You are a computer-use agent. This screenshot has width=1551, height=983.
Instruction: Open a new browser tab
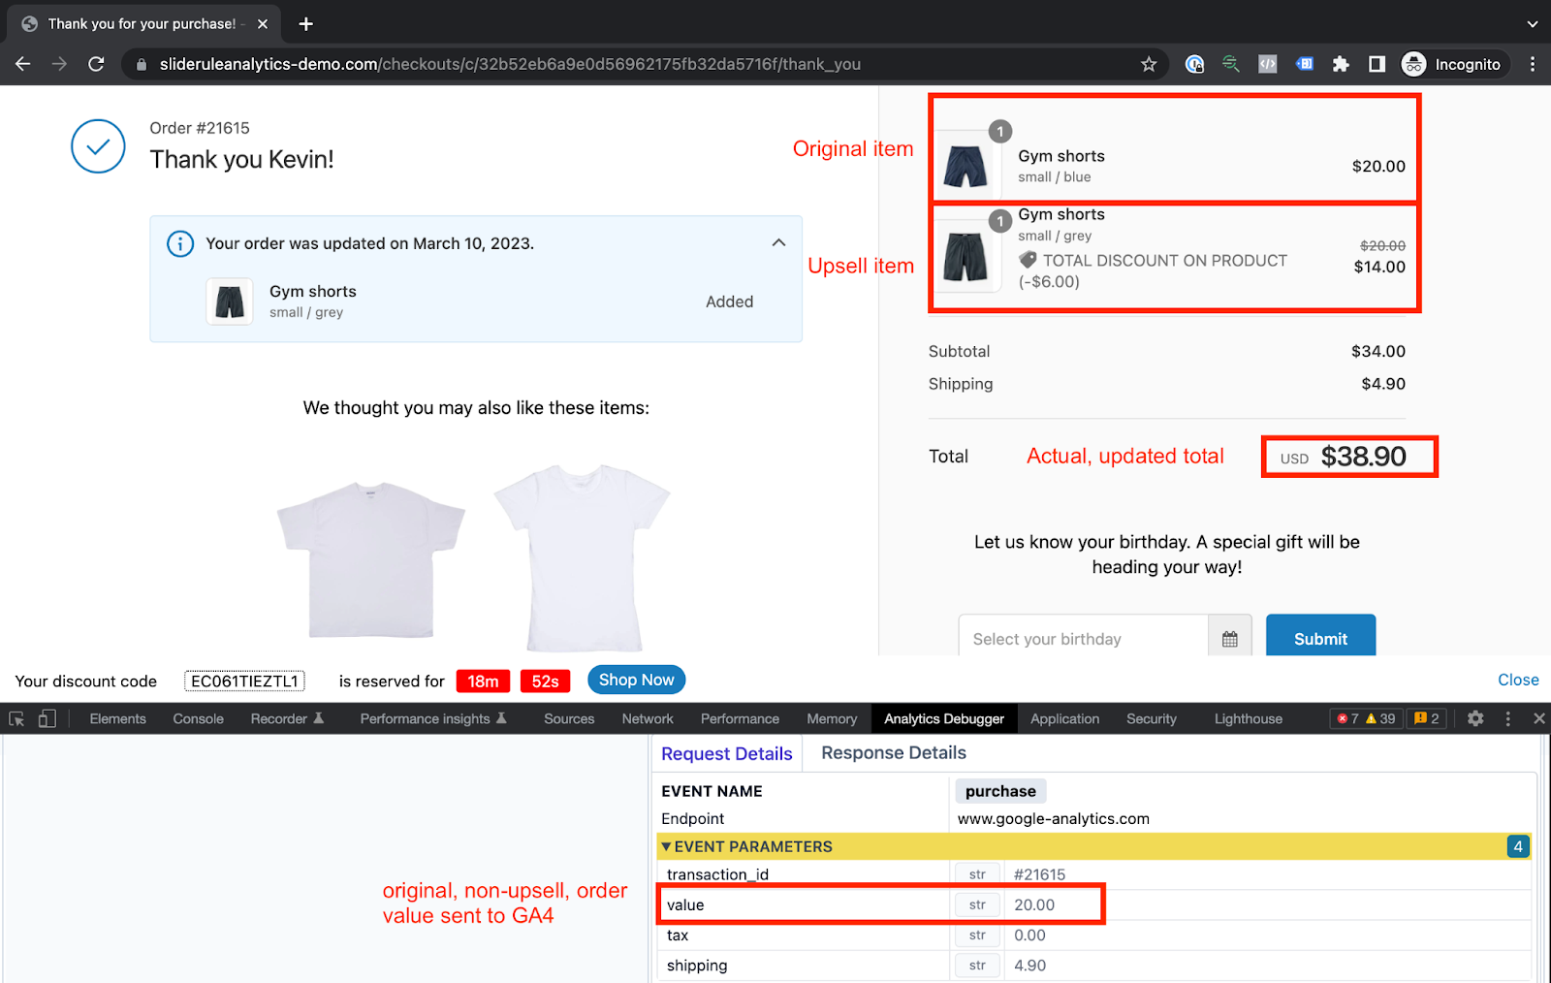pyautogui.click(x=306, y=23)
